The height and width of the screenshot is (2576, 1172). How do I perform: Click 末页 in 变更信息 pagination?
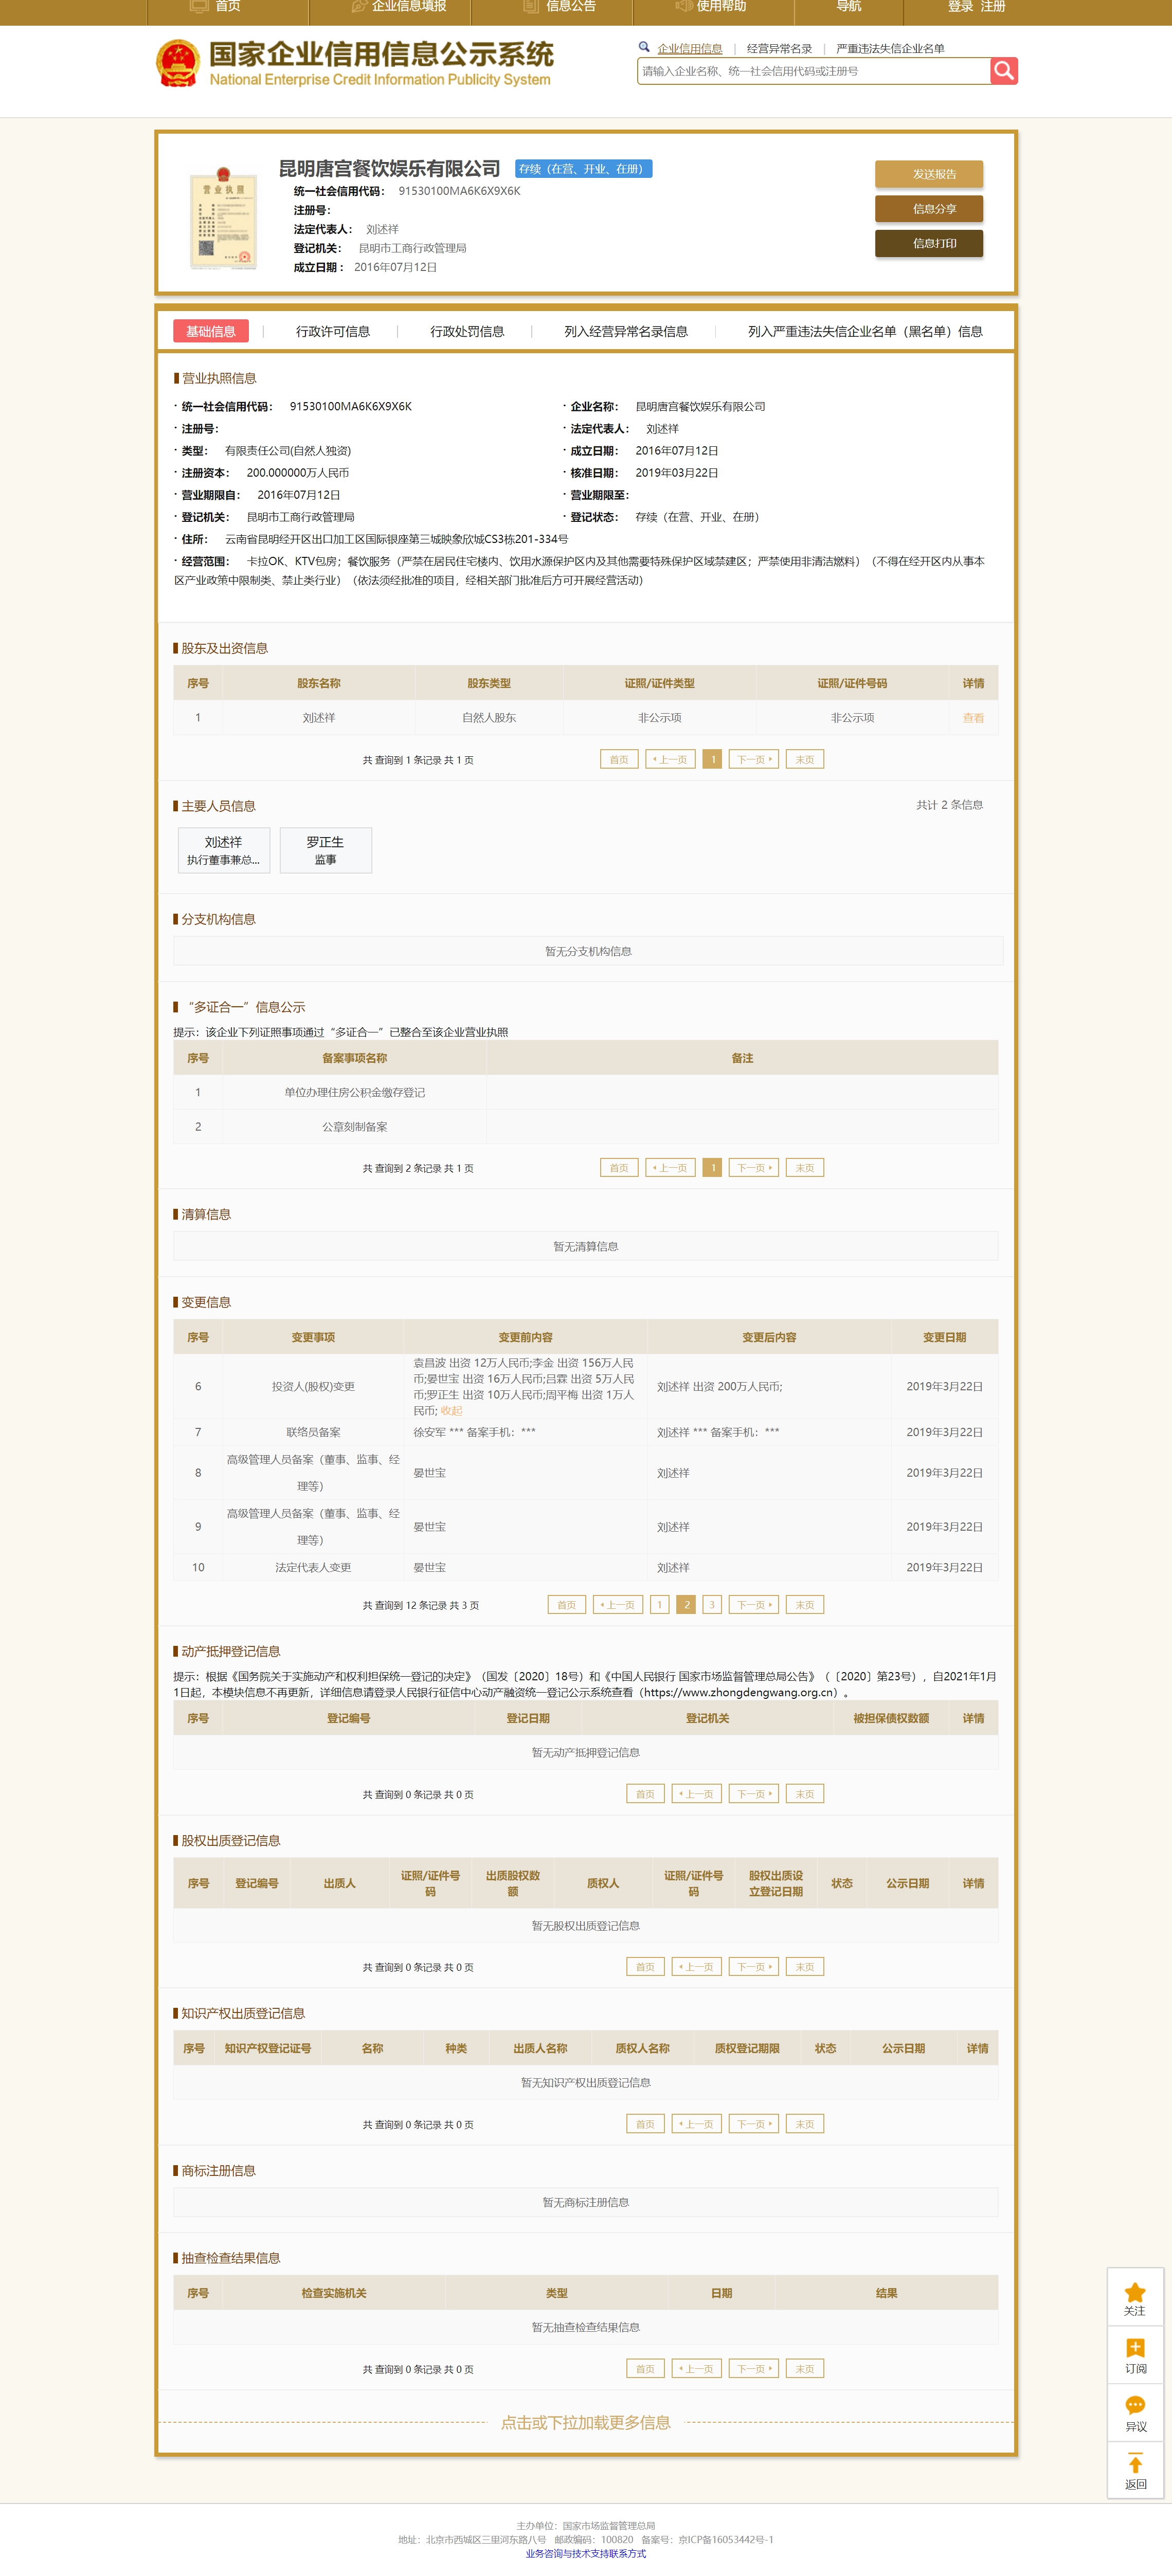click(804, 1604)
